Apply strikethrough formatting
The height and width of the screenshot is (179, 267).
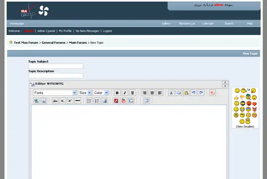coord(55,101)
